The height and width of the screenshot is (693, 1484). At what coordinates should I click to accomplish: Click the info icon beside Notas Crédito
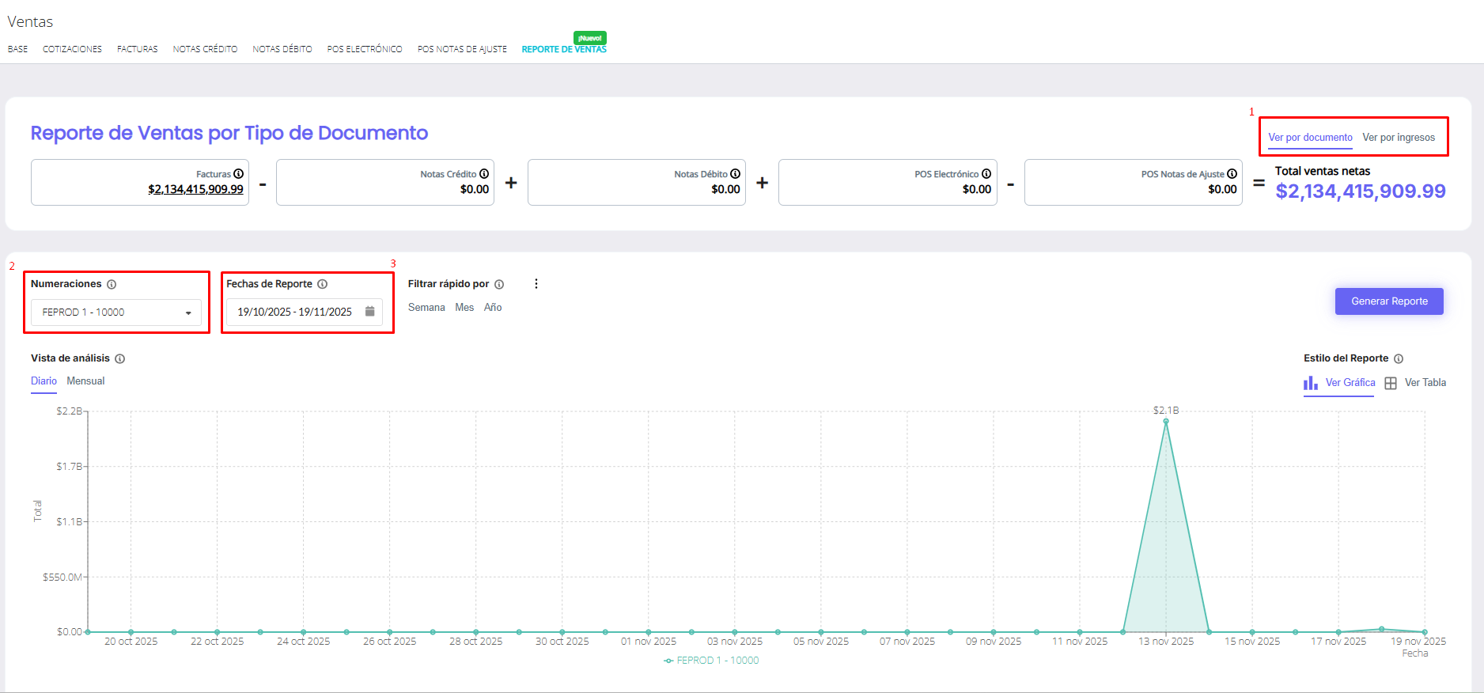pyautogui.click(x=484, y=174)
